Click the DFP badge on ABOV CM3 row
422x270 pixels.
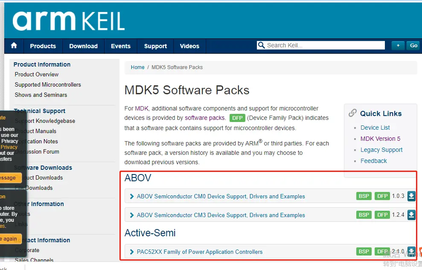tap(382, 215)
